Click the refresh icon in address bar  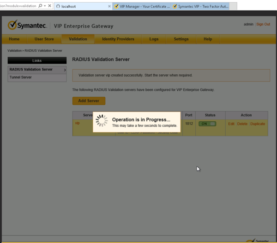[x=49, y=6]
